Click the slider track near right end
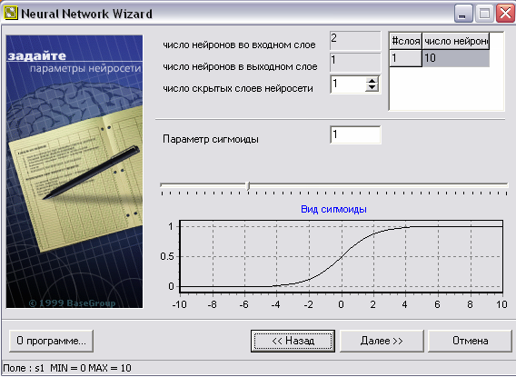This screenshot has height=377, width=516. 493,185
